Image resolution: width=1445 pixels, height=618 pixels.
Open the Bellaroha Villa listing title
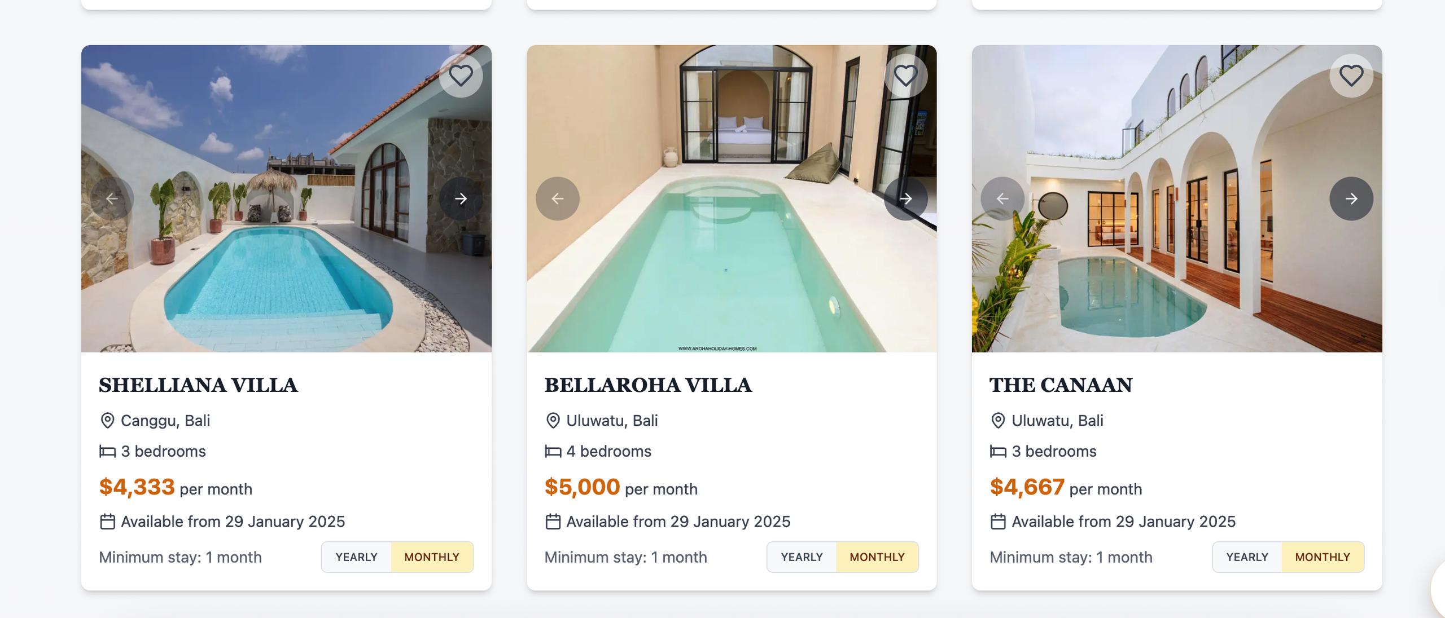[648, 385]
